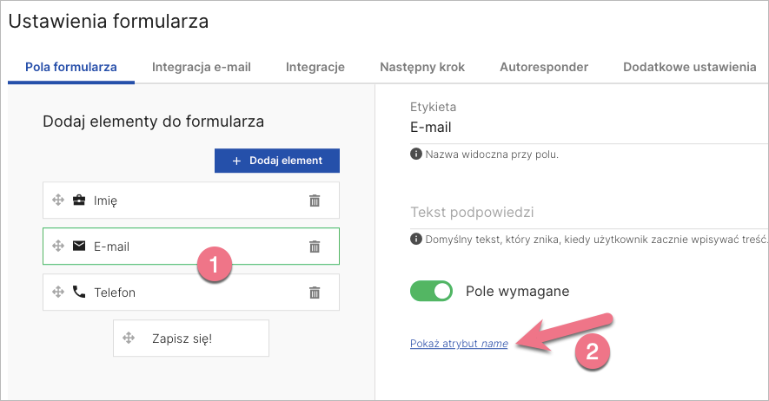The height and width of the screenshot is (401, 769).
Task: Click the move handle on E-mail row
Action: tap(58, 247)
